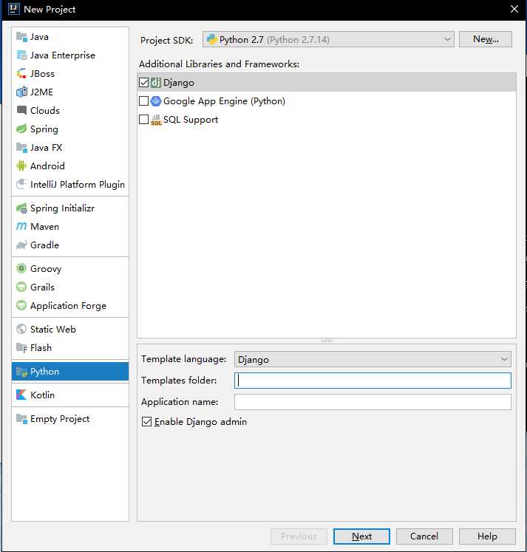Select the 'Gradle' label
The width and height of the screenshot is (527, 552).
click(44, 245)
